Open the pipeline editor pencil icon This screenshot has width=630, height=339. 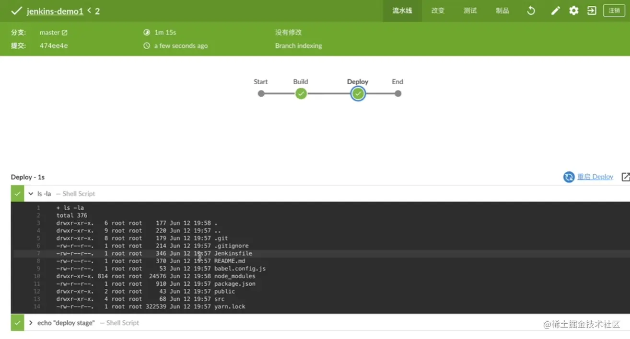pos(555,11)
